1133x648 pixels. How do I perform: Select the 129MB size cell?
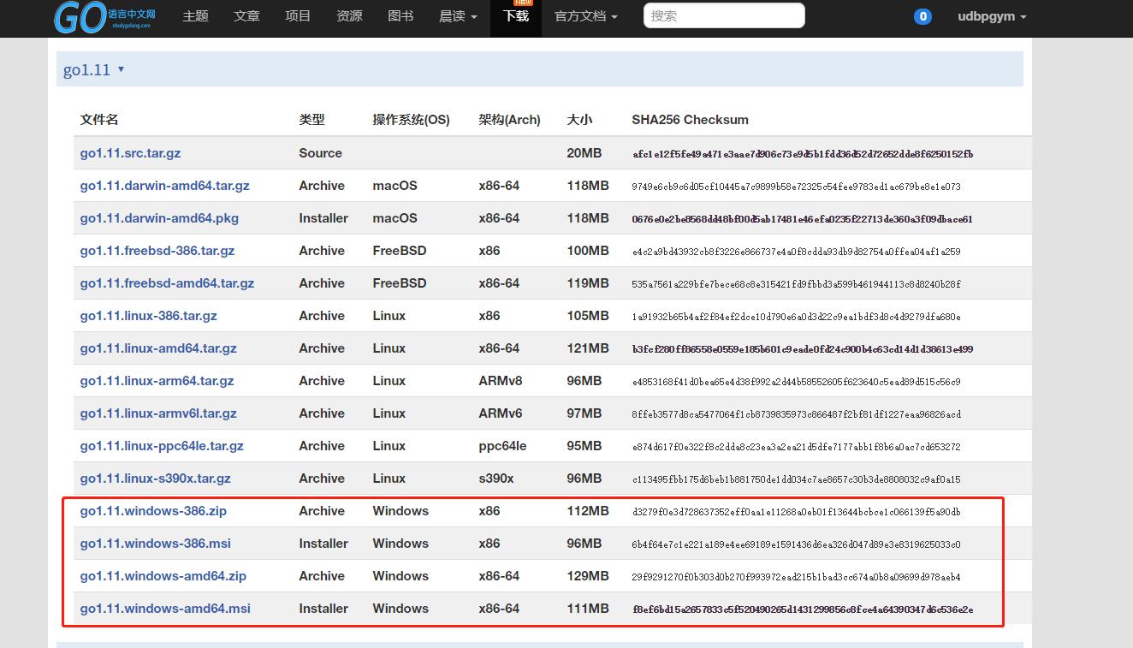click(x=588, y=576)
